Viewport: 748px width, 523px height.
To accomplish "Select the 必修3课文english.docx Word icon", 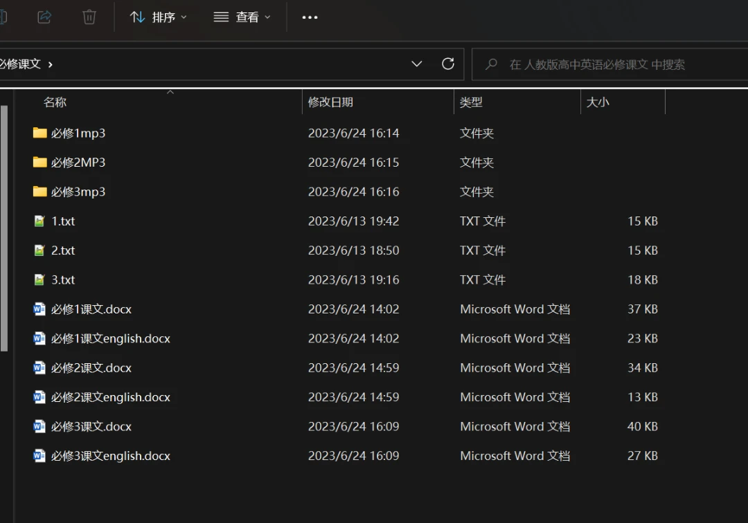I will coord(39,456).
